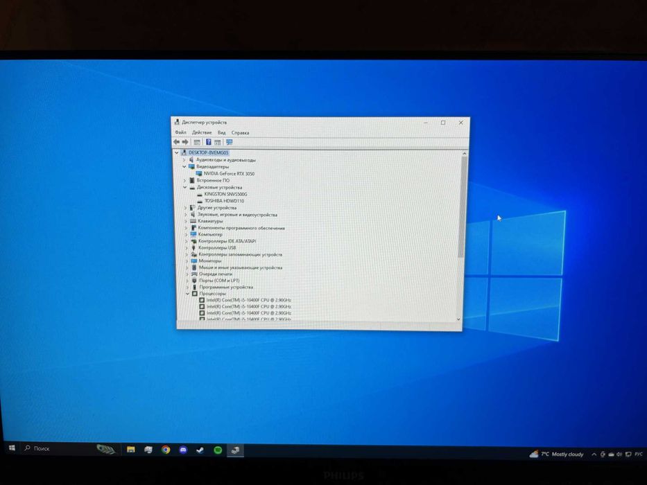This screenshot has height=485, width=647.
Task: Open Steam from the taskbar
Action: pos(200,450)
